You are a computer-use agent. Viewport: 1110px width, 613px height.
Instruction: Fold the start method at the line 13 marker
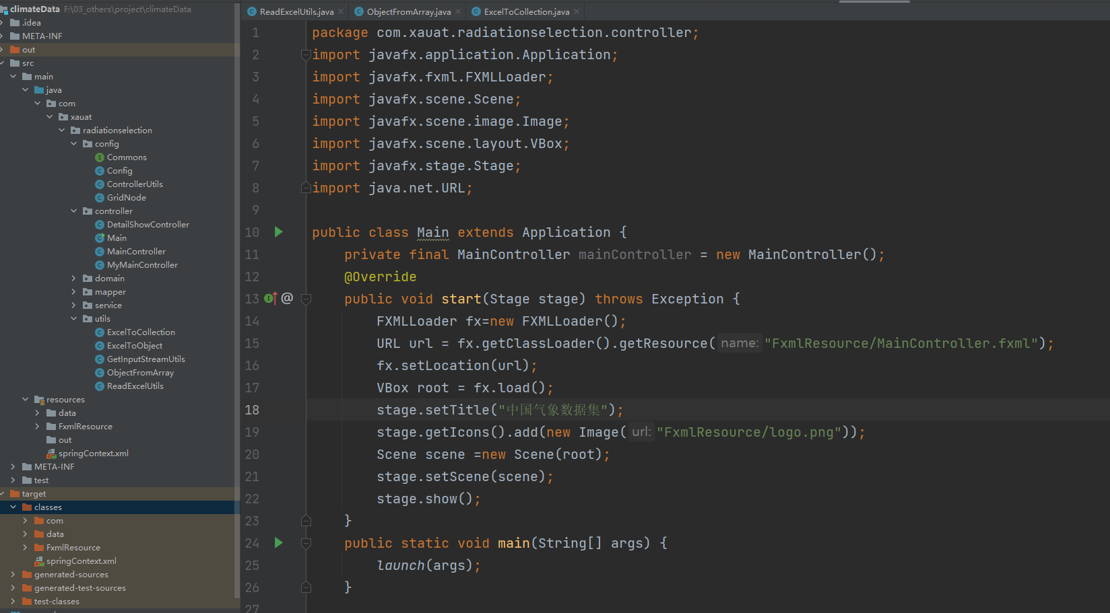click(x=306, y=299)
